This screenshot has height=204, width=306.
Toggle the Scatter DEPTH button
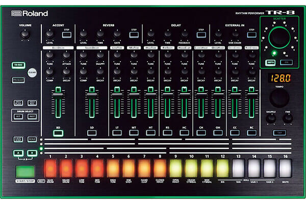pyautogui.click(x=270, y=63)
